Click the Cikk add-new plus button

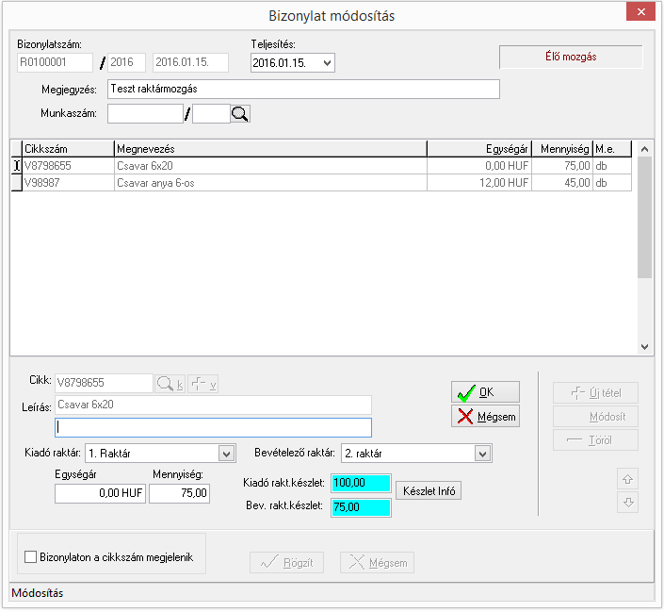coord(202,384)
